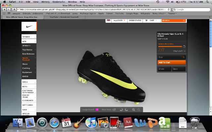Open the News bookmark folder dropdown
This screenshot has height=132, width=212.
click(x=159, y=13)
